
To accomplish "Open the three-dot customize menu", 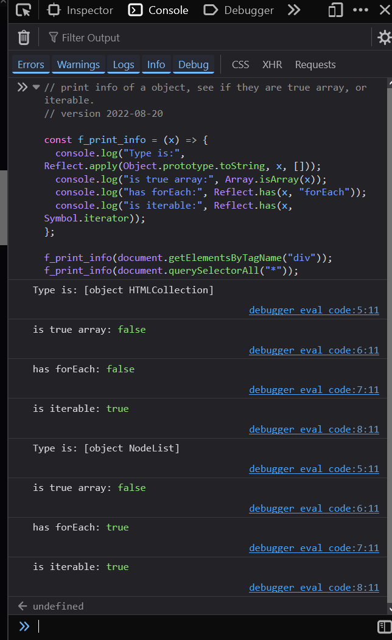I will pyautogui.click(x=360, y=10).
